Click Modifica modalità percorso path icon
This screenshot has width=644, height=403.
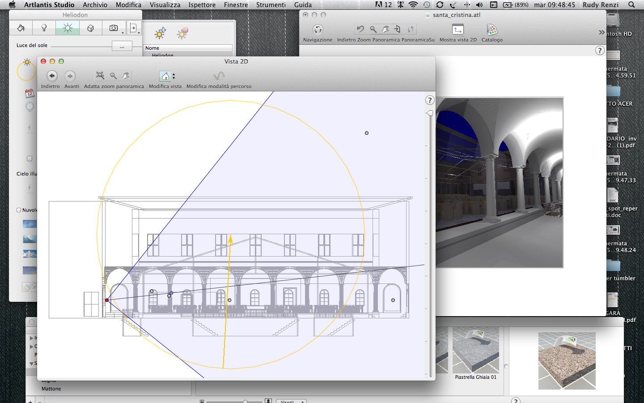click(x=219, y=76)
